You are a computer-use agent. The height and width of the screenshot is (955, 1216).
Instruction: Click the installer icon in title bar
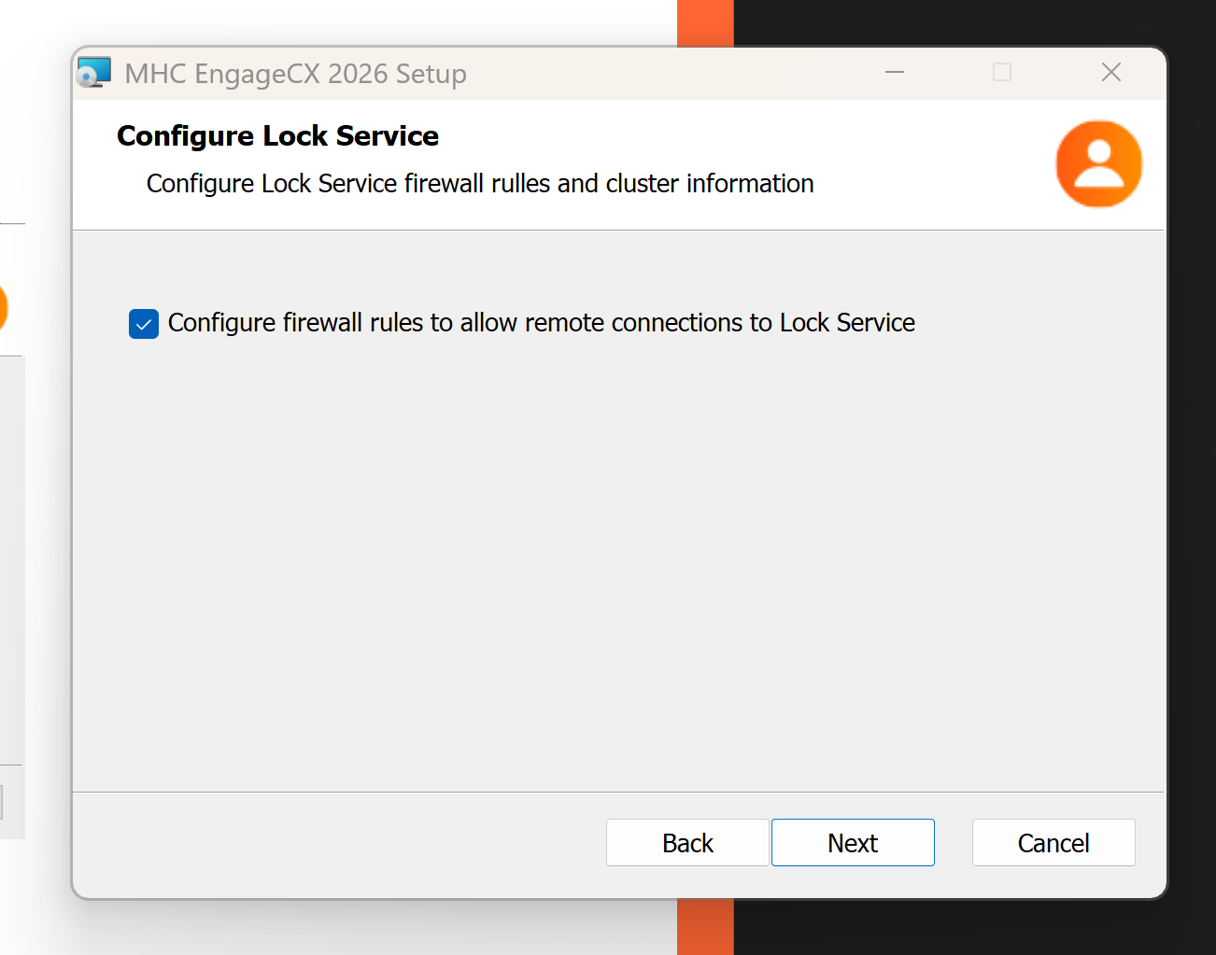(x=93, y=73)
